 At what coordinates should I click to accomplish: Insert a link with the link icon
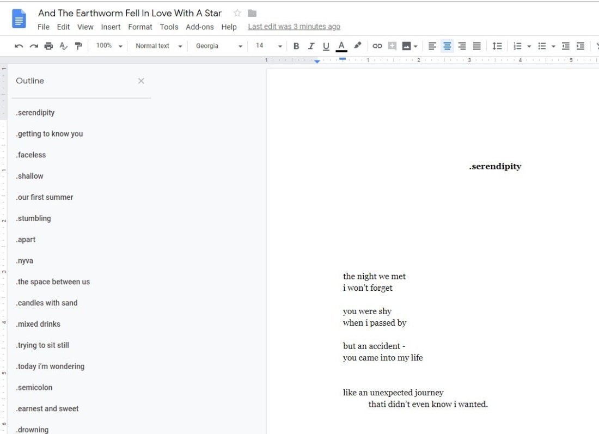click(377, 46)
